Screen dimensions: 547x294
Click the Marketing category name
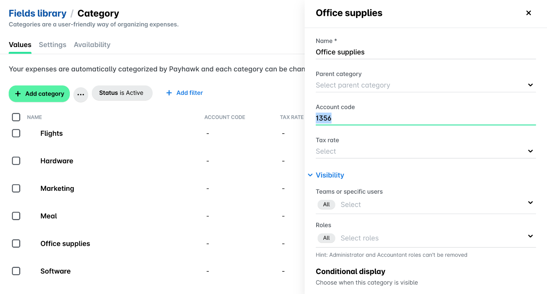pyautogui.click(x=57, y=188)
